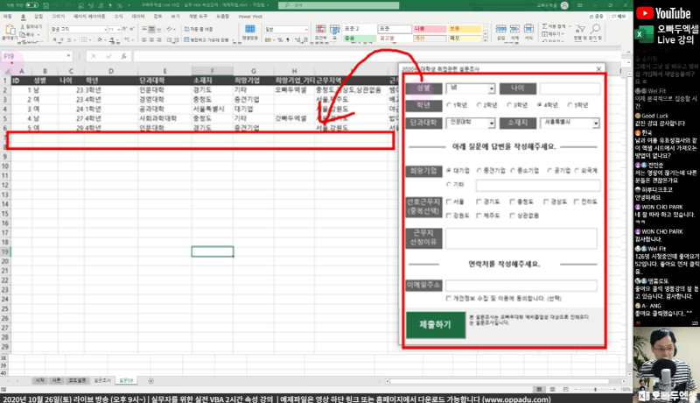Click the red font color icon

click(x=112, y=39)
